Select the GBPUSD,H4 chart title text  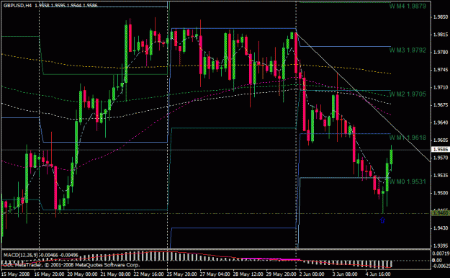tap(17, 6)
